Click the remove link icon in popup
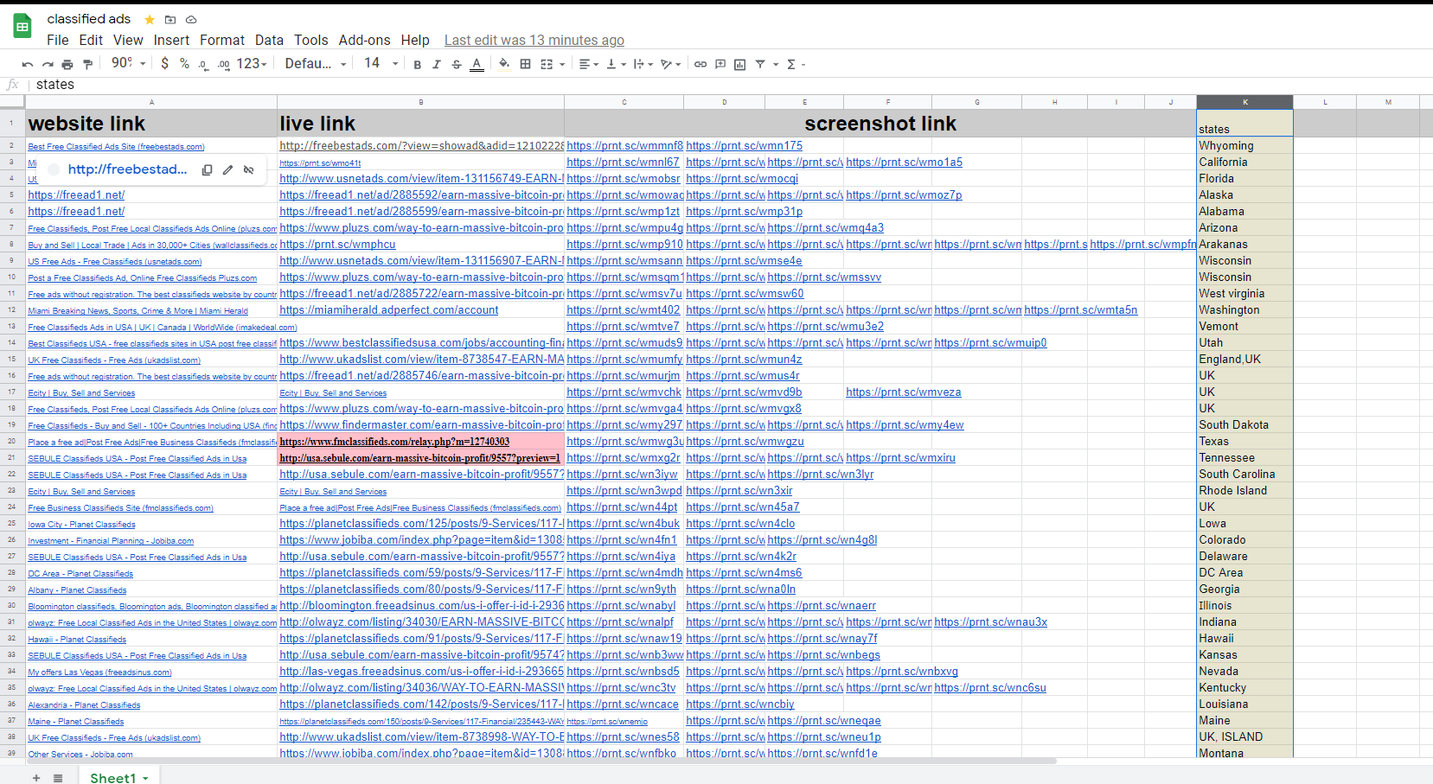 [249, 170]
